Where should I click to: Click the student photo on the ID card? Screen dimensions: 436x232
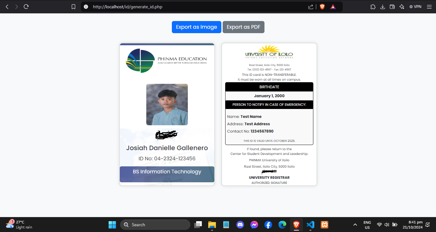click(x=167, y=105)
